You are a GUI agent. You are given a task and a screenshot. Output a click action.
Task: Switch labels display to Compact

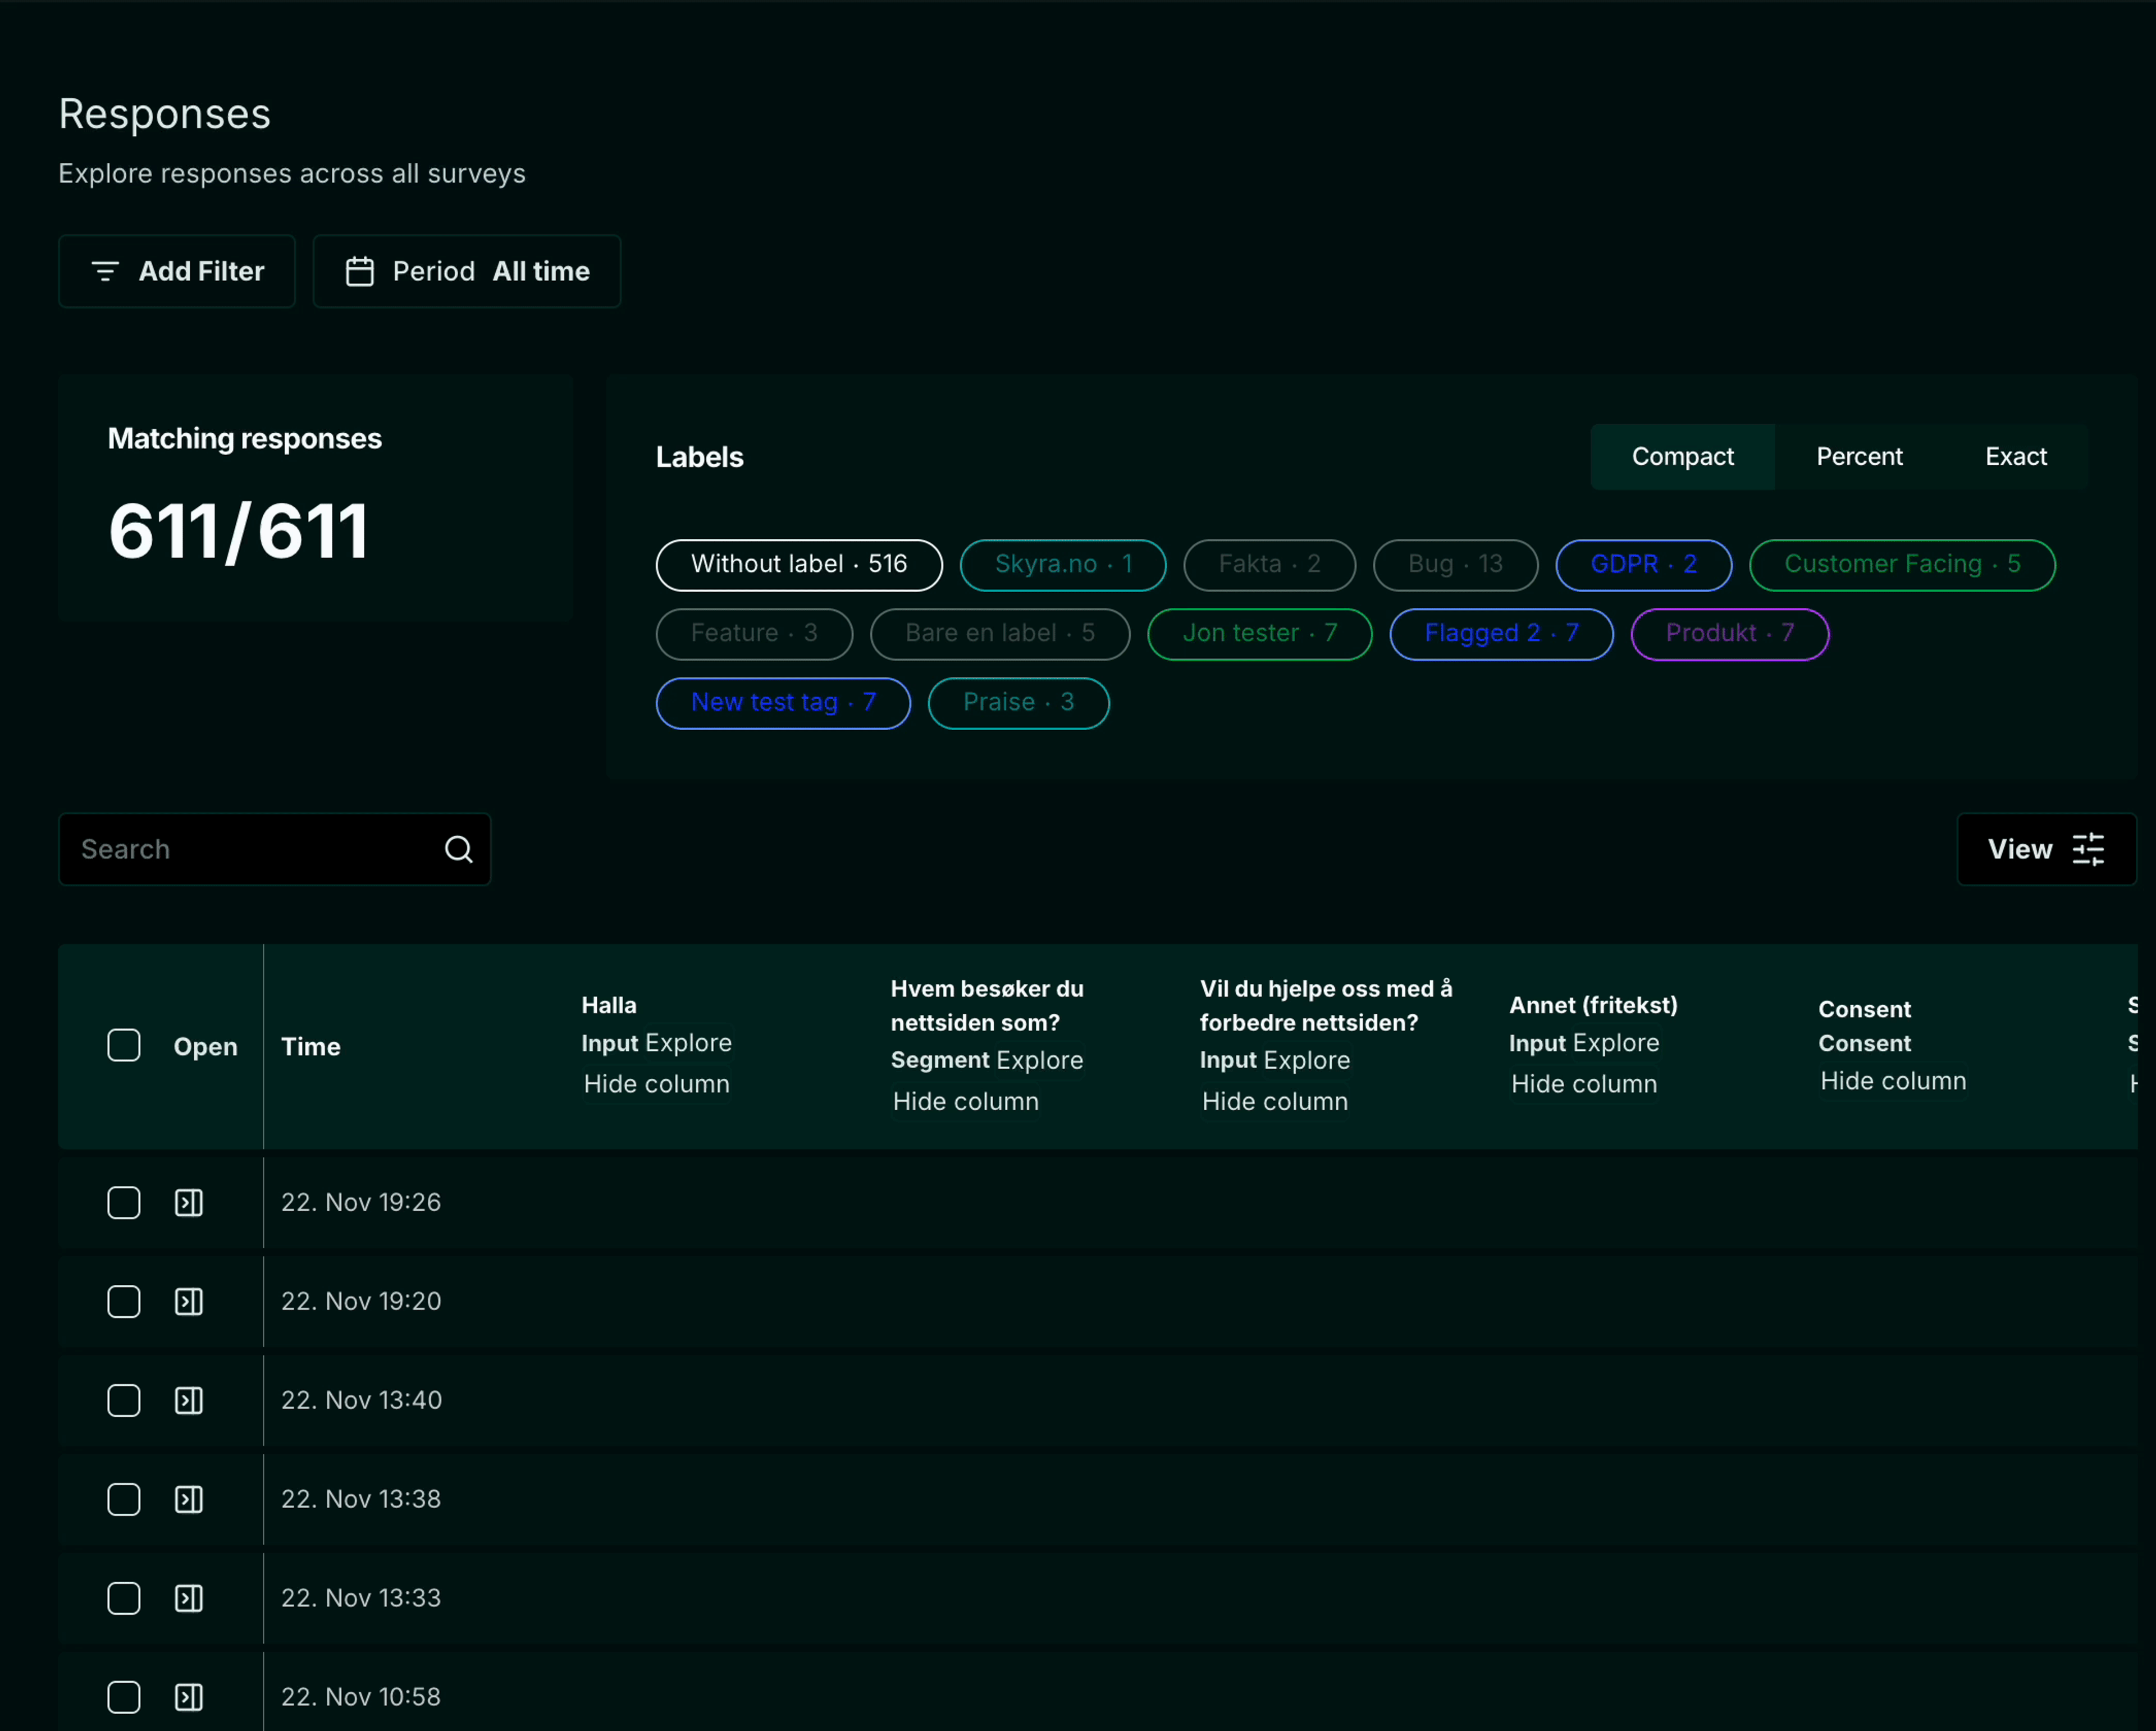tap(1682, 457)
